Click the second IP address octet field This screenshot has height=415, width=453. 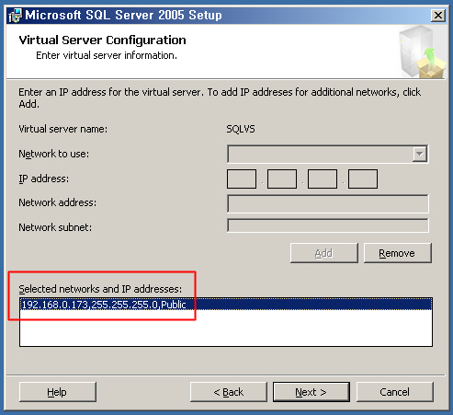pos(282,179)
